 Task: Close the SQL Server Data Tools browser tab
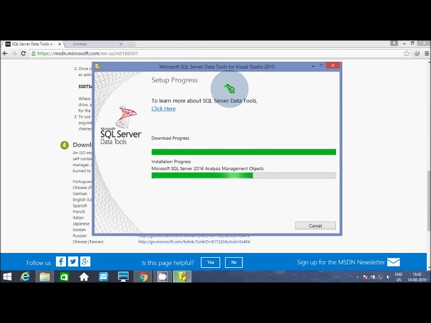click(60, 44)
